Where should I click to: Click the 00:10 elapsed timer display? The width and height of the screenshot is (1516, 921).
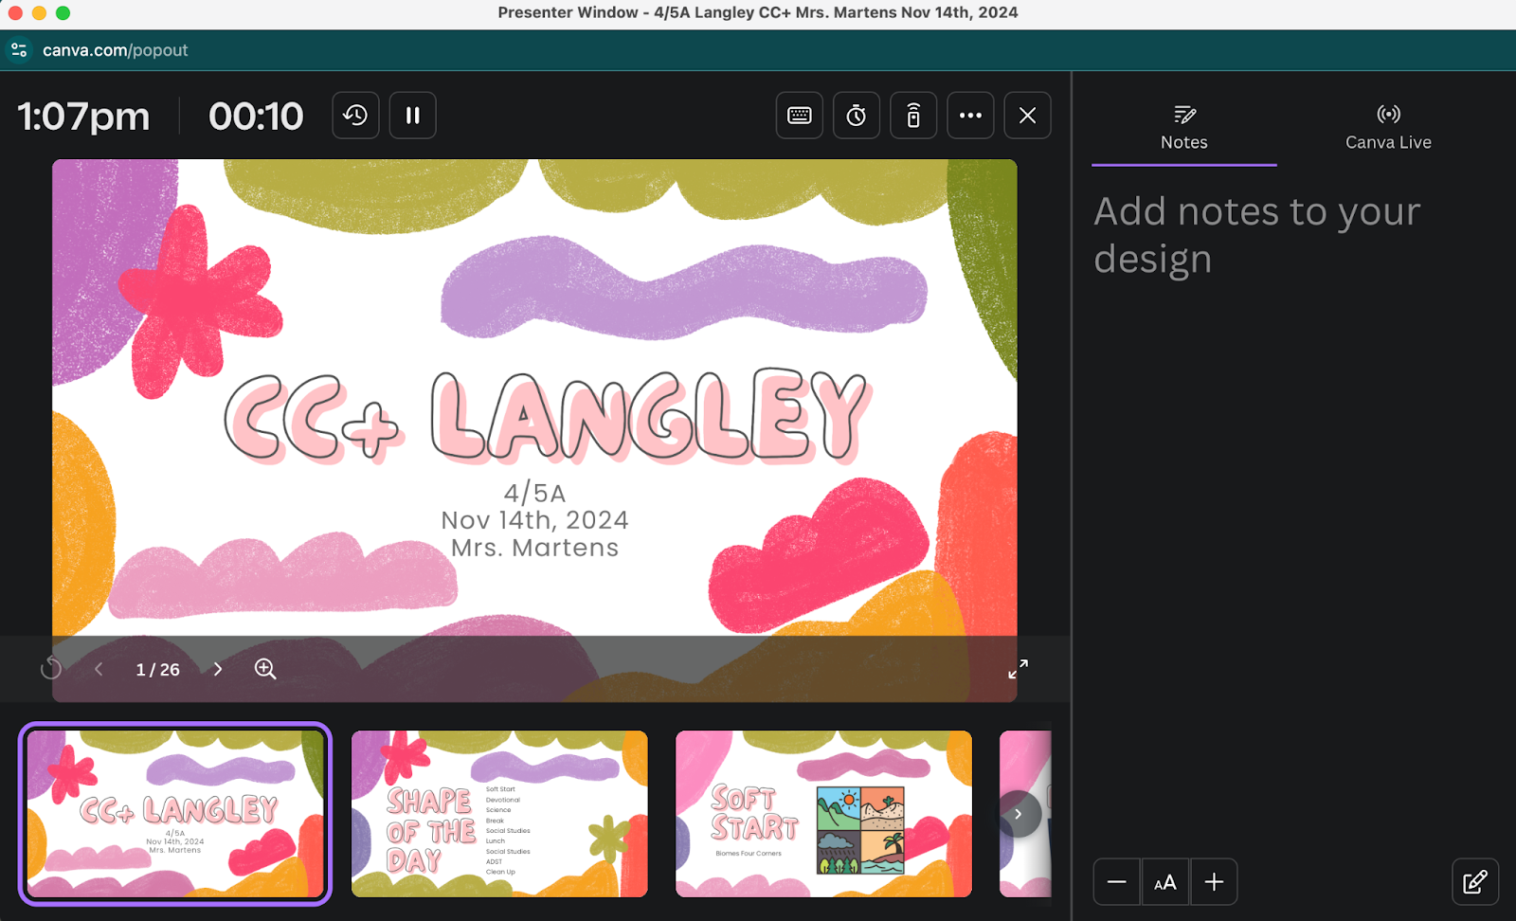click(256, 117)
